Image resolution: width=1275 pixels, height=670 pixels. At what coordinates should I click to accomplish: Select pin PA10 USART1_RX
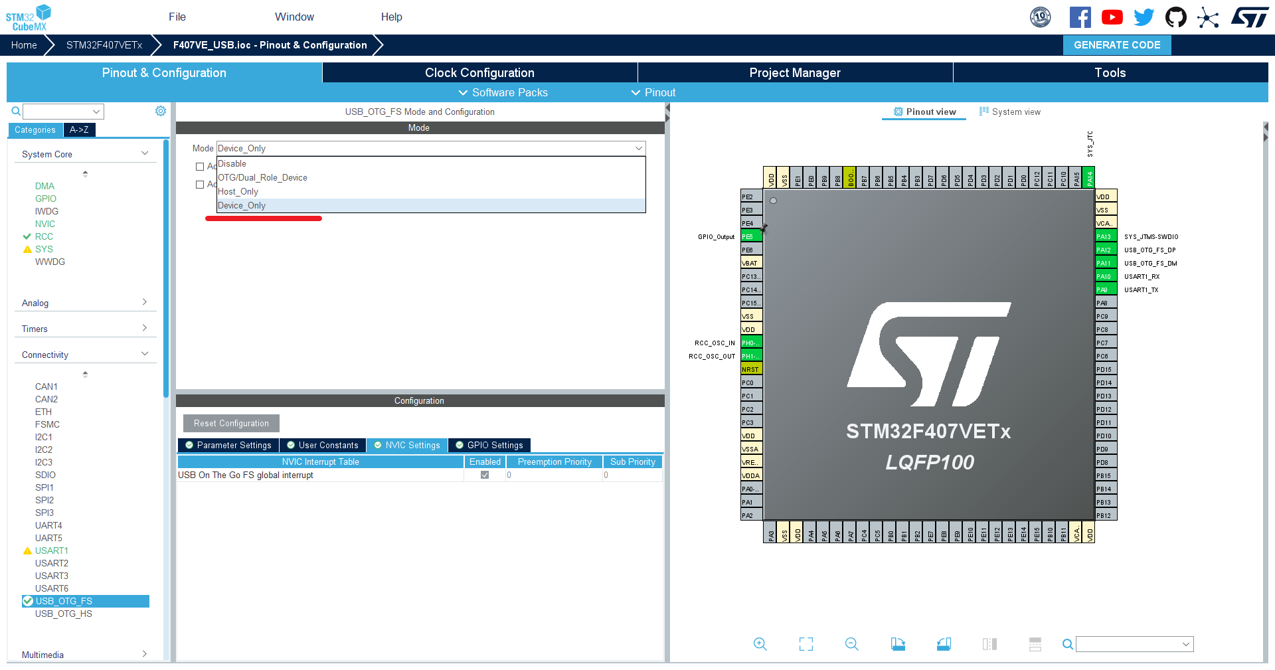pyautogui.click(x=1106, y=276)
